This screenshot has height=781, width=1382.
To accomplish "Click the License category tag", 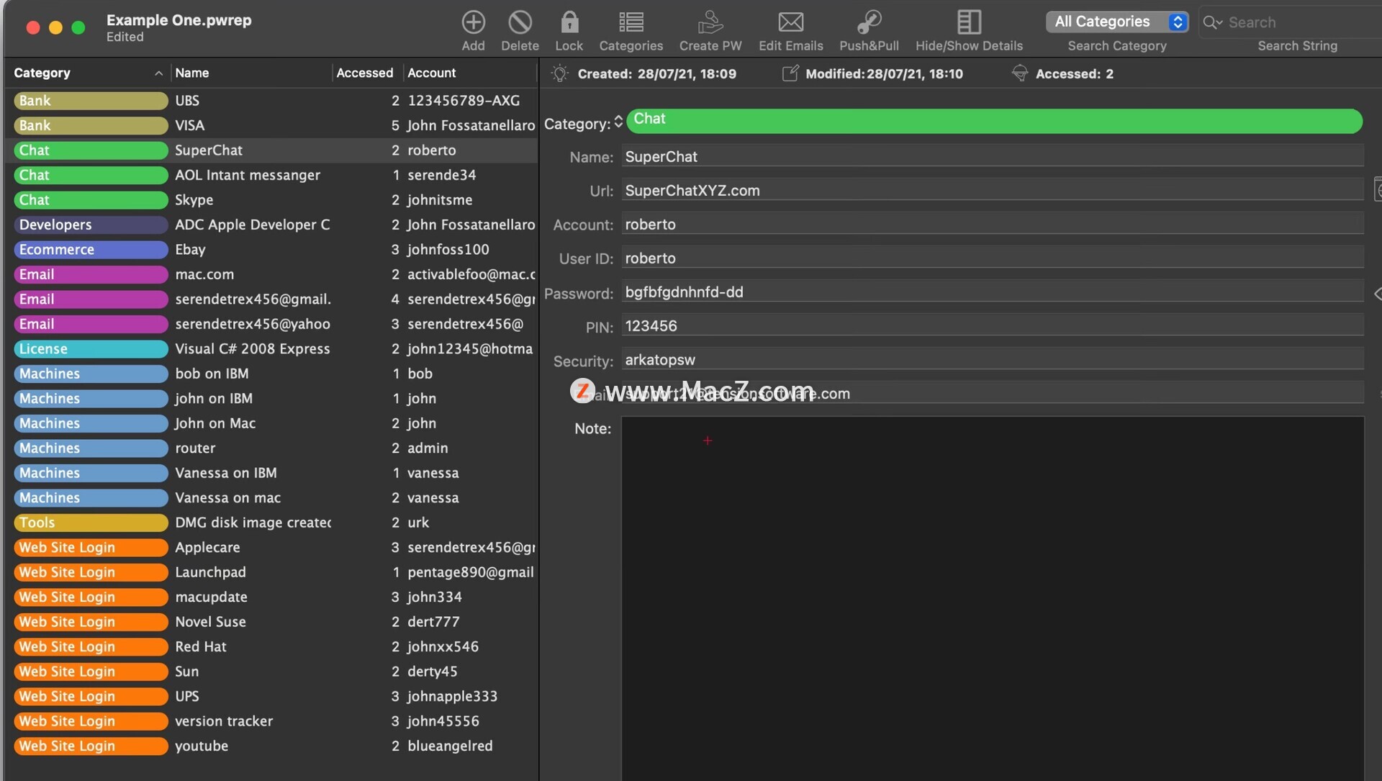I will tap(91, 349).
